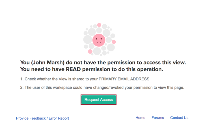Image resolution: width=205 pixels, height=132 pixels.
Task: Go to the Home link
Action: click(140, 118)
